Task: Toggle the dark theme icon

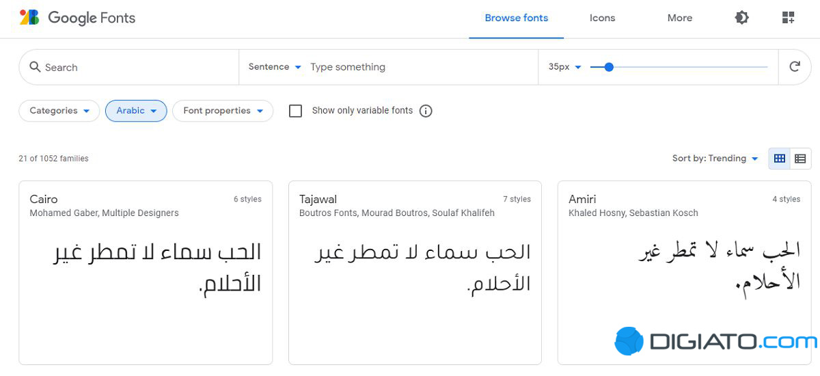Action: pyautogui.click(x=741, y=18)
